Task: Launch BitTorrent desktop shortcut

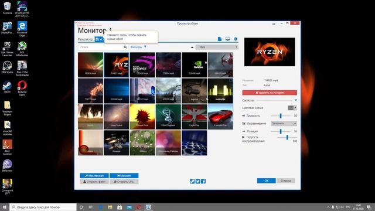Action: [x=8, y=166]
